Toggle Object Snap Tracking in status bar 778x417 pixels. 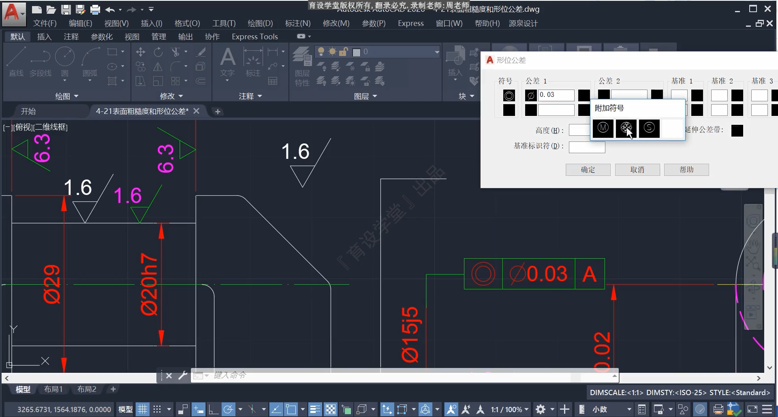coord(276,409)
